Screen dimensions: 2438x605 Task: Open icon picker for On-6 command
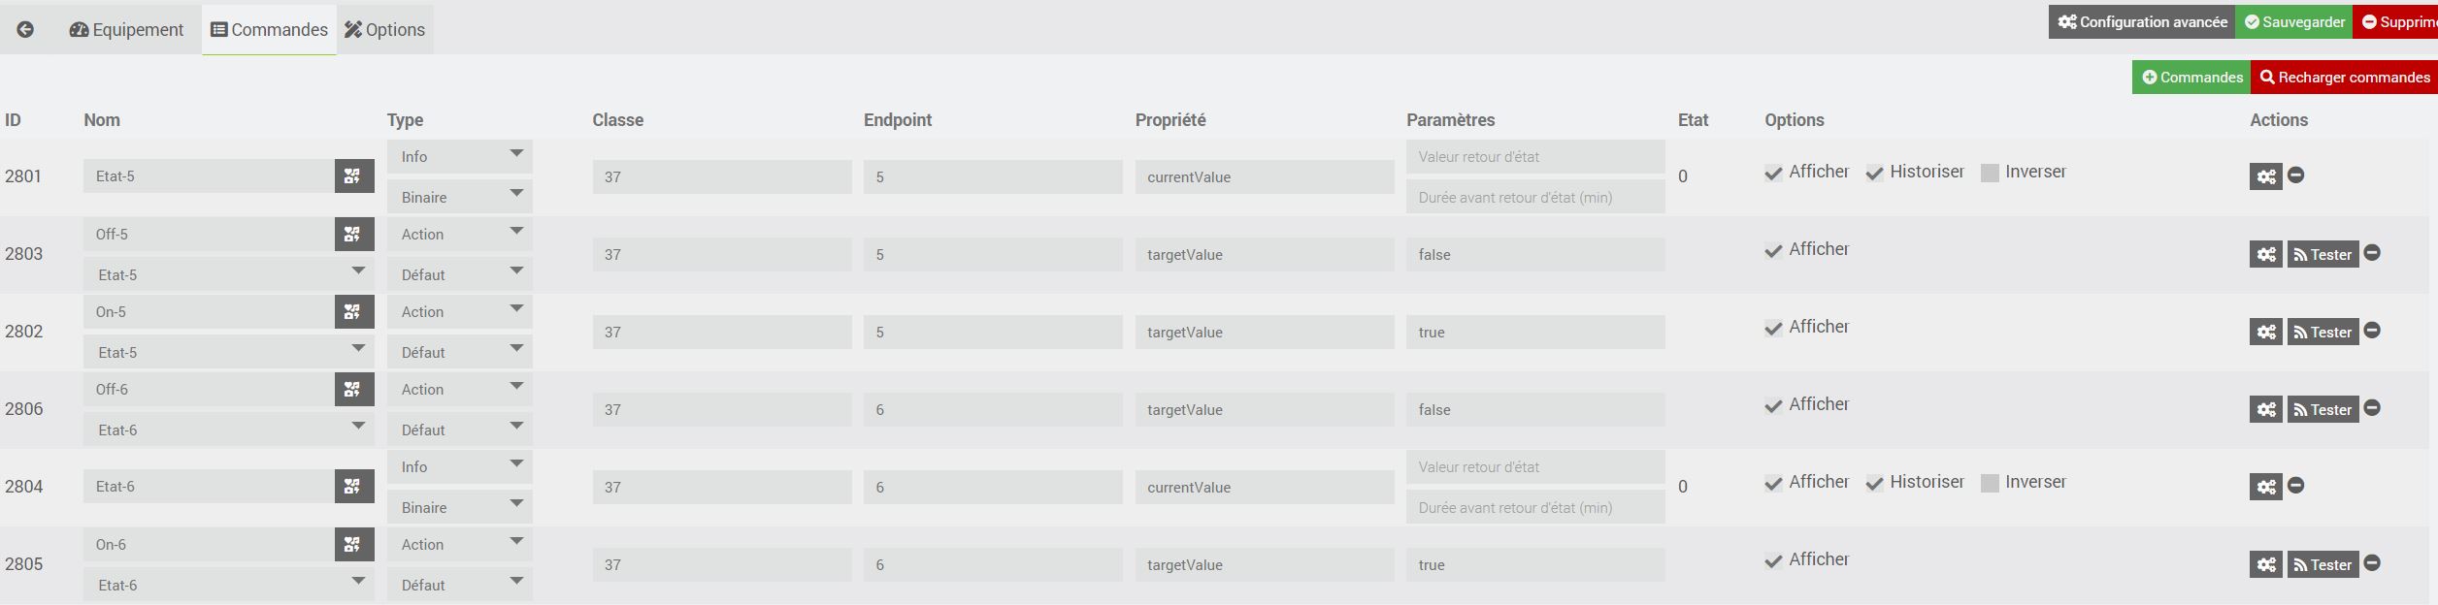[x=353, y=545]
